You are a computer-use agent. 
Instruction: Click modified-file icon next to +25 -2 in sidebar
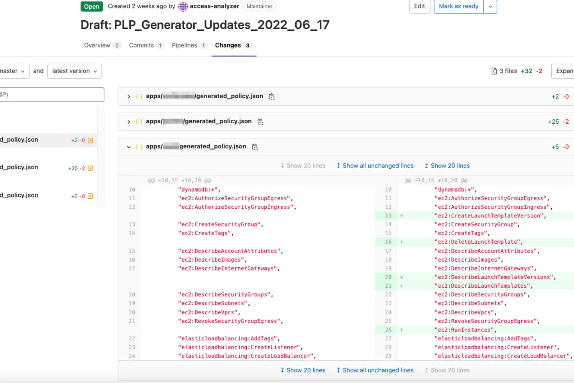click(x=90, y=168)
